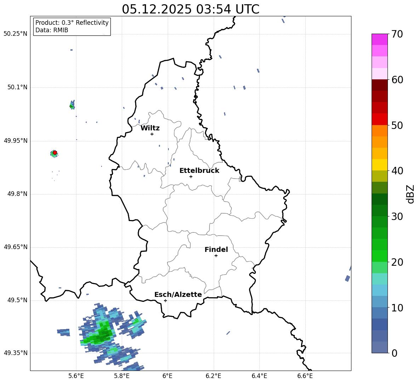Click the colorbar tick label 0
The height and width of the screenshot is (383, 419).
394,353
